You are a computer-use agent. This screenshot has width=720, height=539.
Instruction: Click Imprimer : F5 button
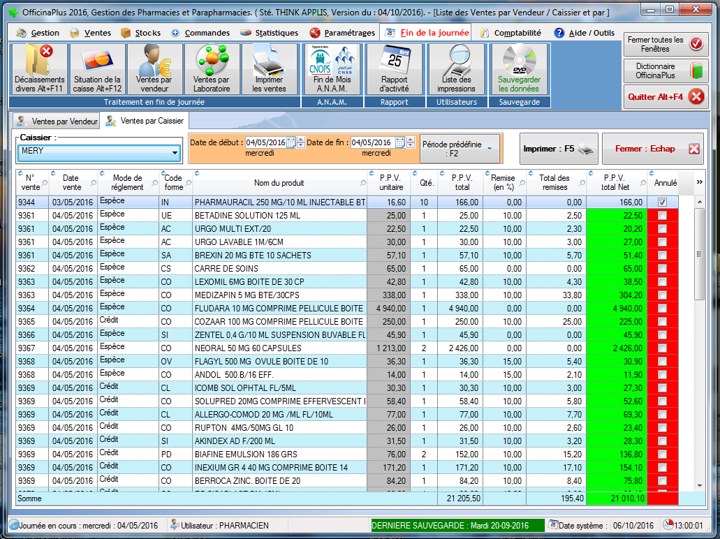[x=559, y=149]
